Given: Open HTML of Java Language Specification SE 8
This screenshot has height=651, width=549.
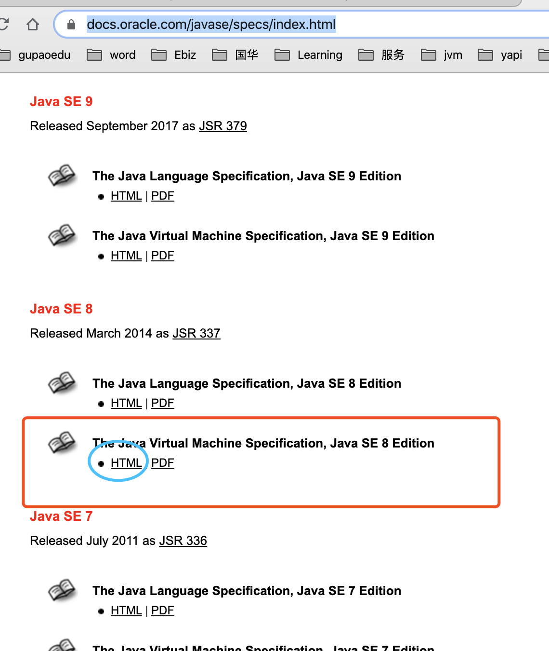Looking at the screenshot, I should [x=126, y=403].
